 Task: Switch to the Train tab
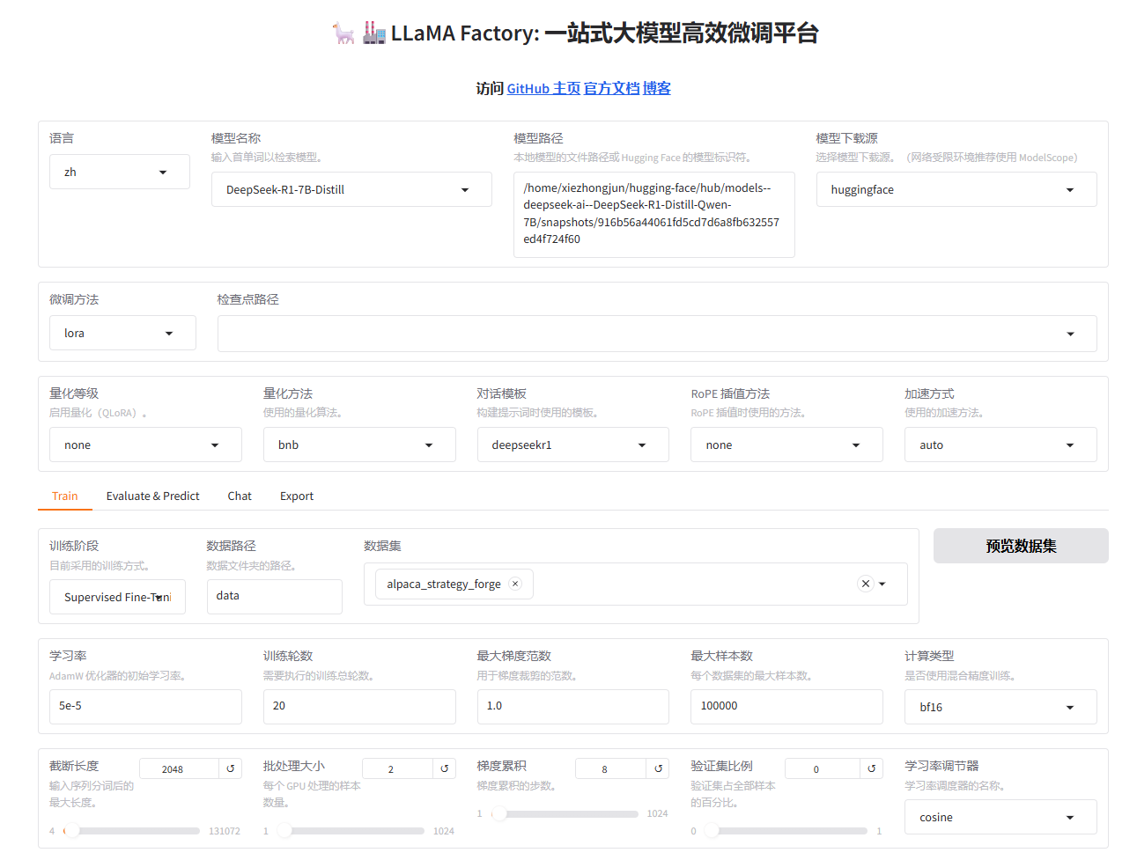click(65, 496)
